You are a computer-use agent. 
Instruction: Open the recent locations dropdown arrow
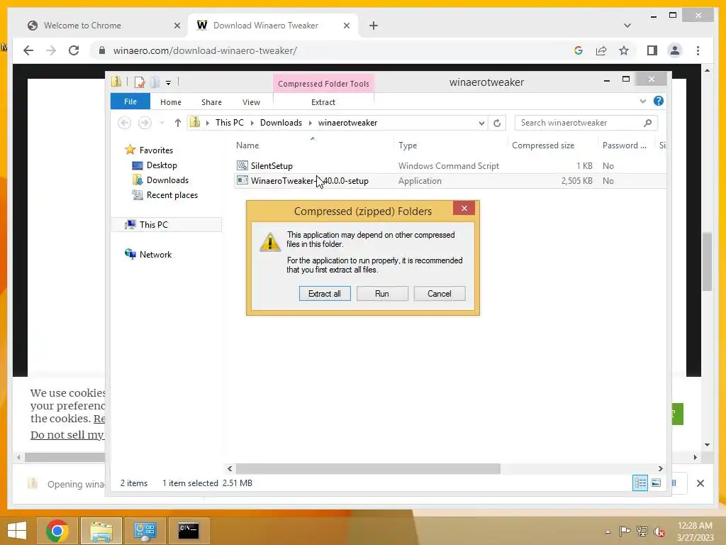(162, 123)
